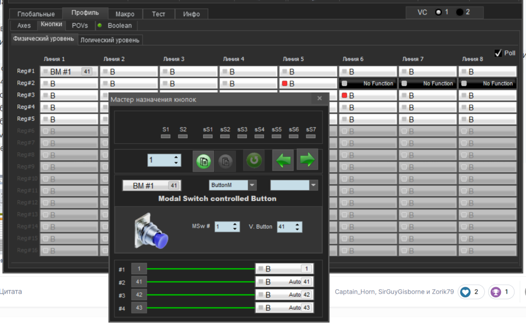The height and width of the screenshot is (324, 526).
Task: Click the Reg#2 Линия 6 No Function cell
Action: tap(368, 83)
